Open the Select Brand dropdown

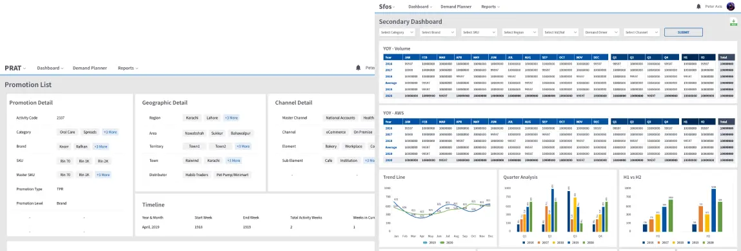[x=438, y=32]
